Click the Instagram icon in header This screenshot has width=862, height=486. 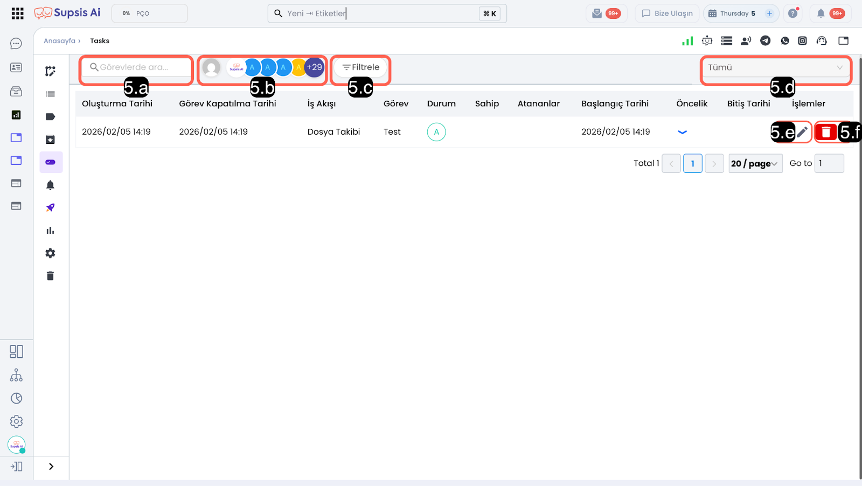802,41
